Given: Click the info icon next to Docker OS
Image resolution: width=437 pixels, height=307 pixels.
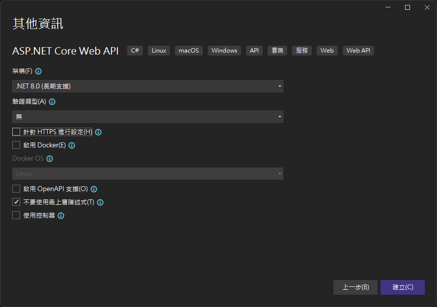Looking at the screenshot, I should [x=50, y=159].
